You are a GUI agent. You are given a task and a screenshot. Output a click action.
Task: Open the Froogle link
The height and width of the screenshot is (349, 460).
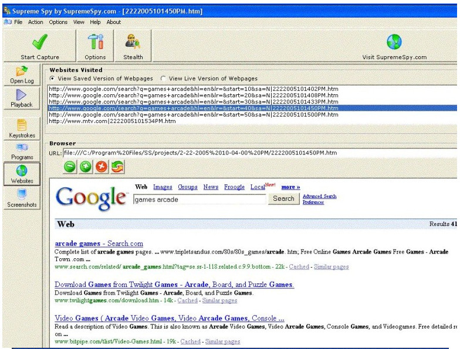click(234, 187)
